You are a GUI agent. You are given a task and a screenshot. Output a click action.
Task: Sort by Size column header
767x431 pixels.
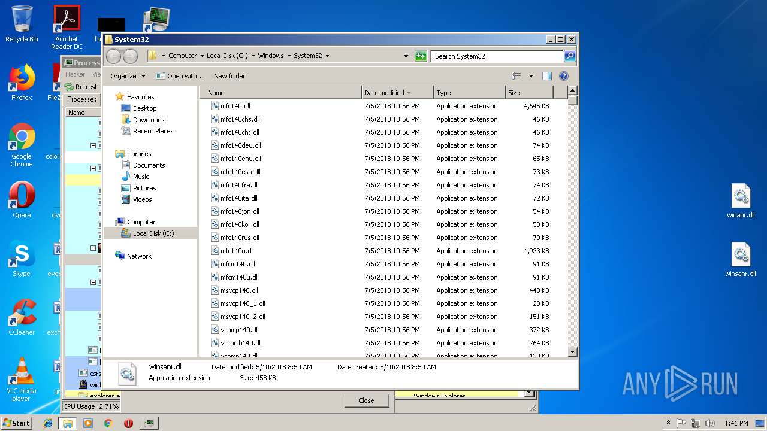(x=529, y=93)
